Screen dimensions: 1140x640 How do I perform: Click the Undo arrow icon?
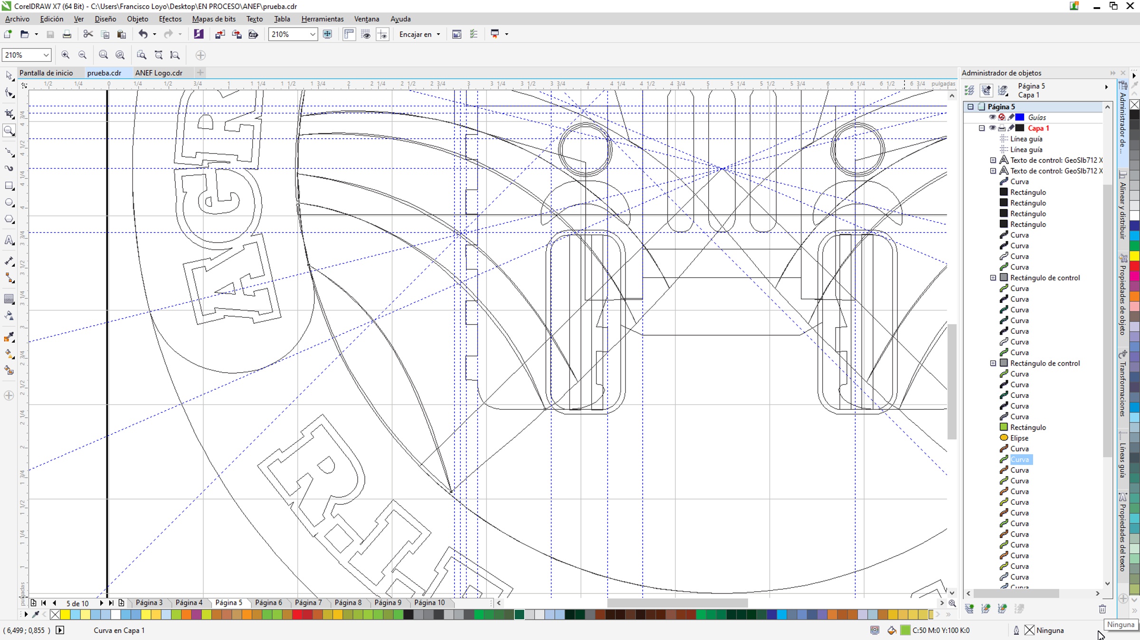pyautogui.click(x=142, y=34)
